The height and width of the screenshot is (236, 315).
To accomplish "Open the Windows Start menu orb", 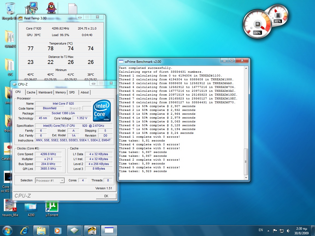I will (x=7, y=231).
